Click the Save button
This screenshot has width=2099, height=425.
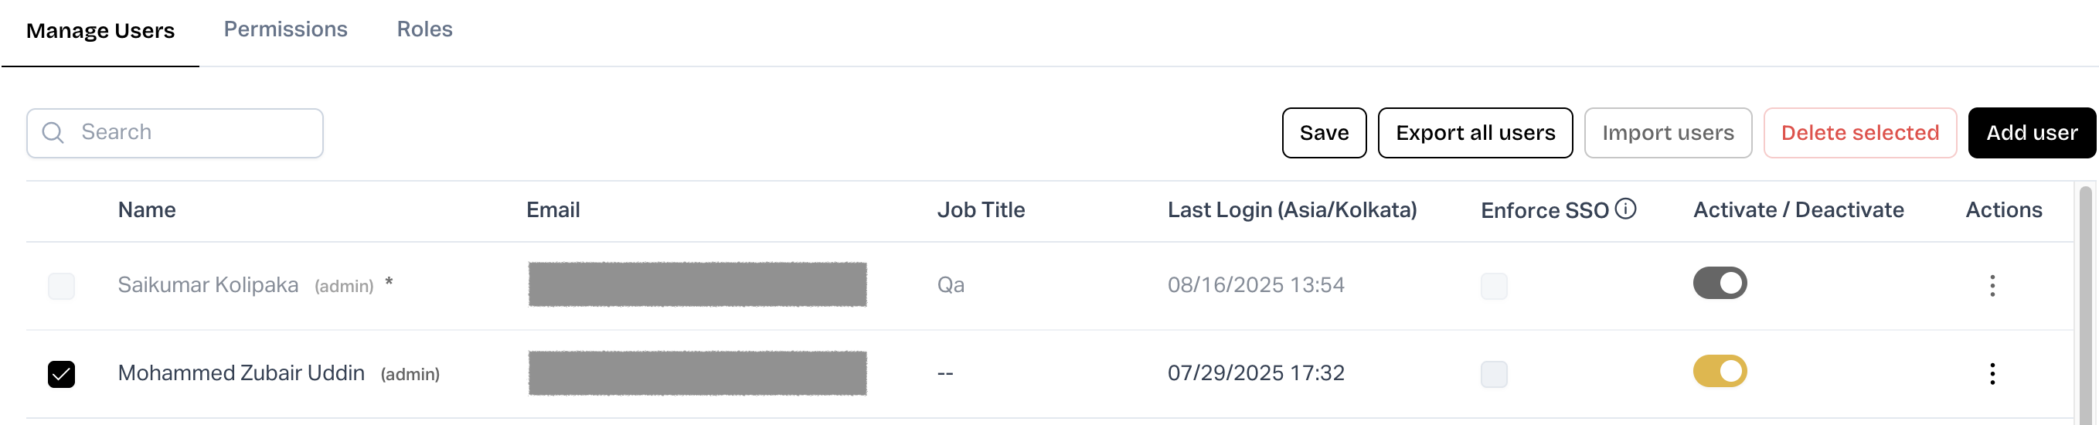click(x=1323, y=133)
